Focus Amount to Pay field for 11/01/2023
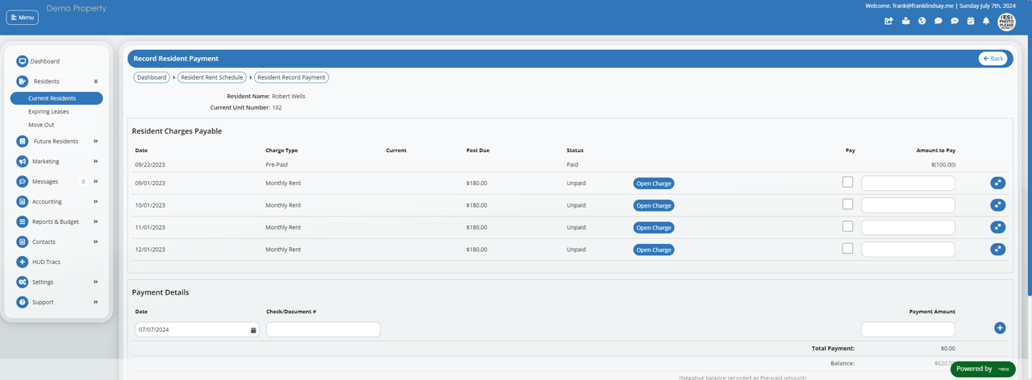This screenshot has height=380, width=1032. [909, 227]
